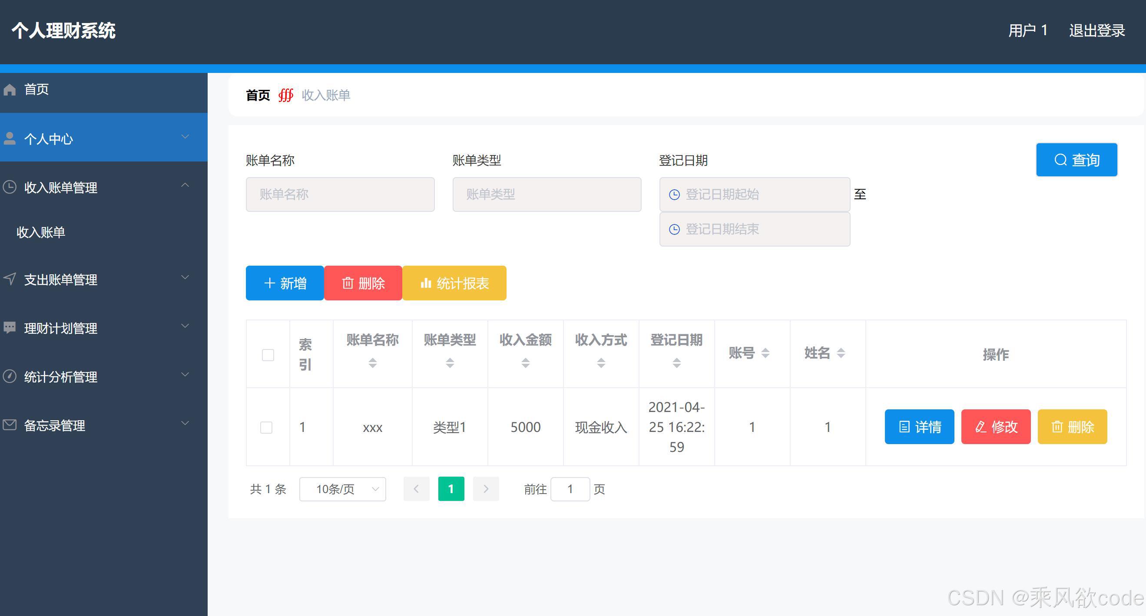1146x616 pixels.
Task: Open the 用户1 account menu
Action: click(x=1028, y=30)
